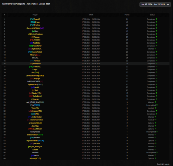Click row number 48
The height and width of the screenshot is (166, 173).
4,158
